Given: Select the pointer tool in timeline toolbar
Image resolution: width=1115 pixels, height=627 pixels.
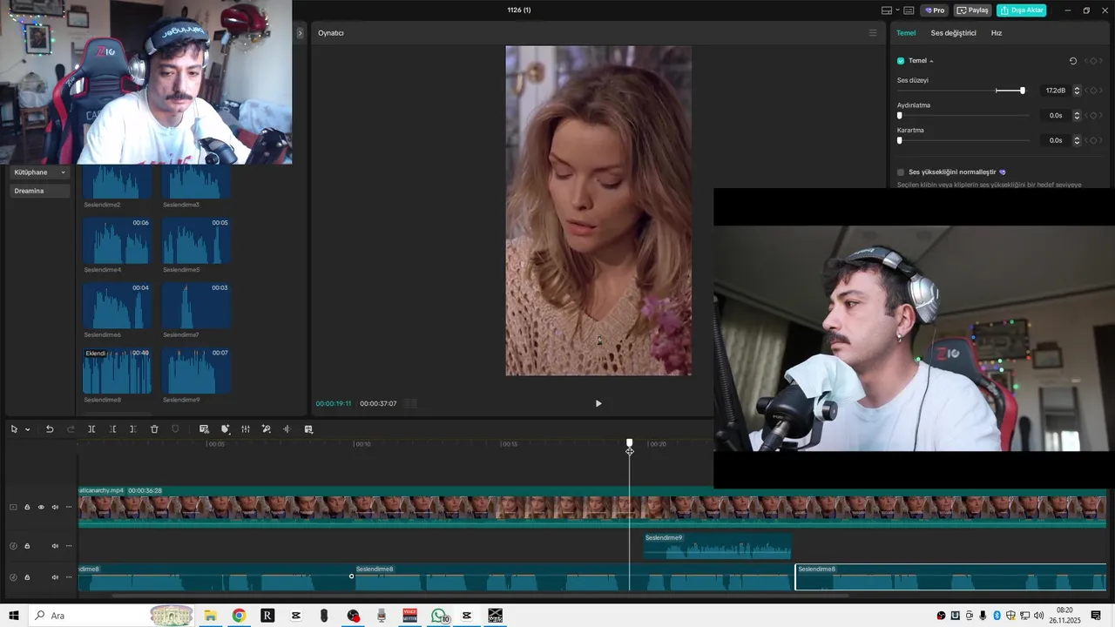Looking at the screenshot, I should click(x=14, y=429).
